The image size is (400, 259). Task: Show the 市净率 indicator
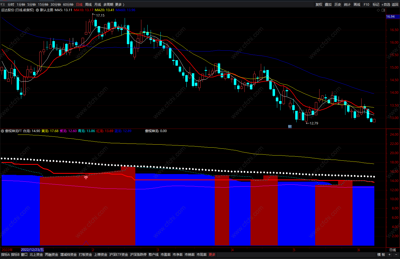click(178, 255)
